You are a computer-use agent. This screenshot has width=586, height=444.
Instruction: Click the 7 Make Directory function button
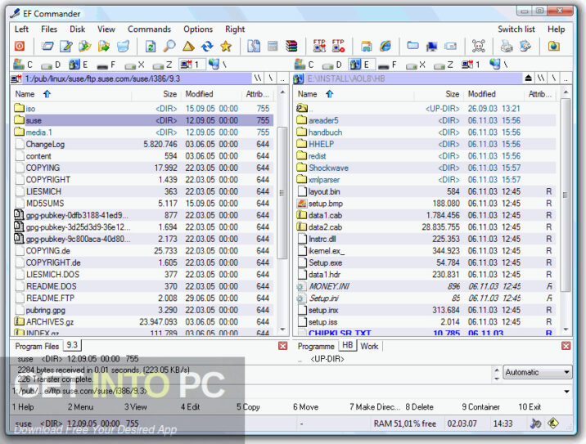click(x=375, y=406)
